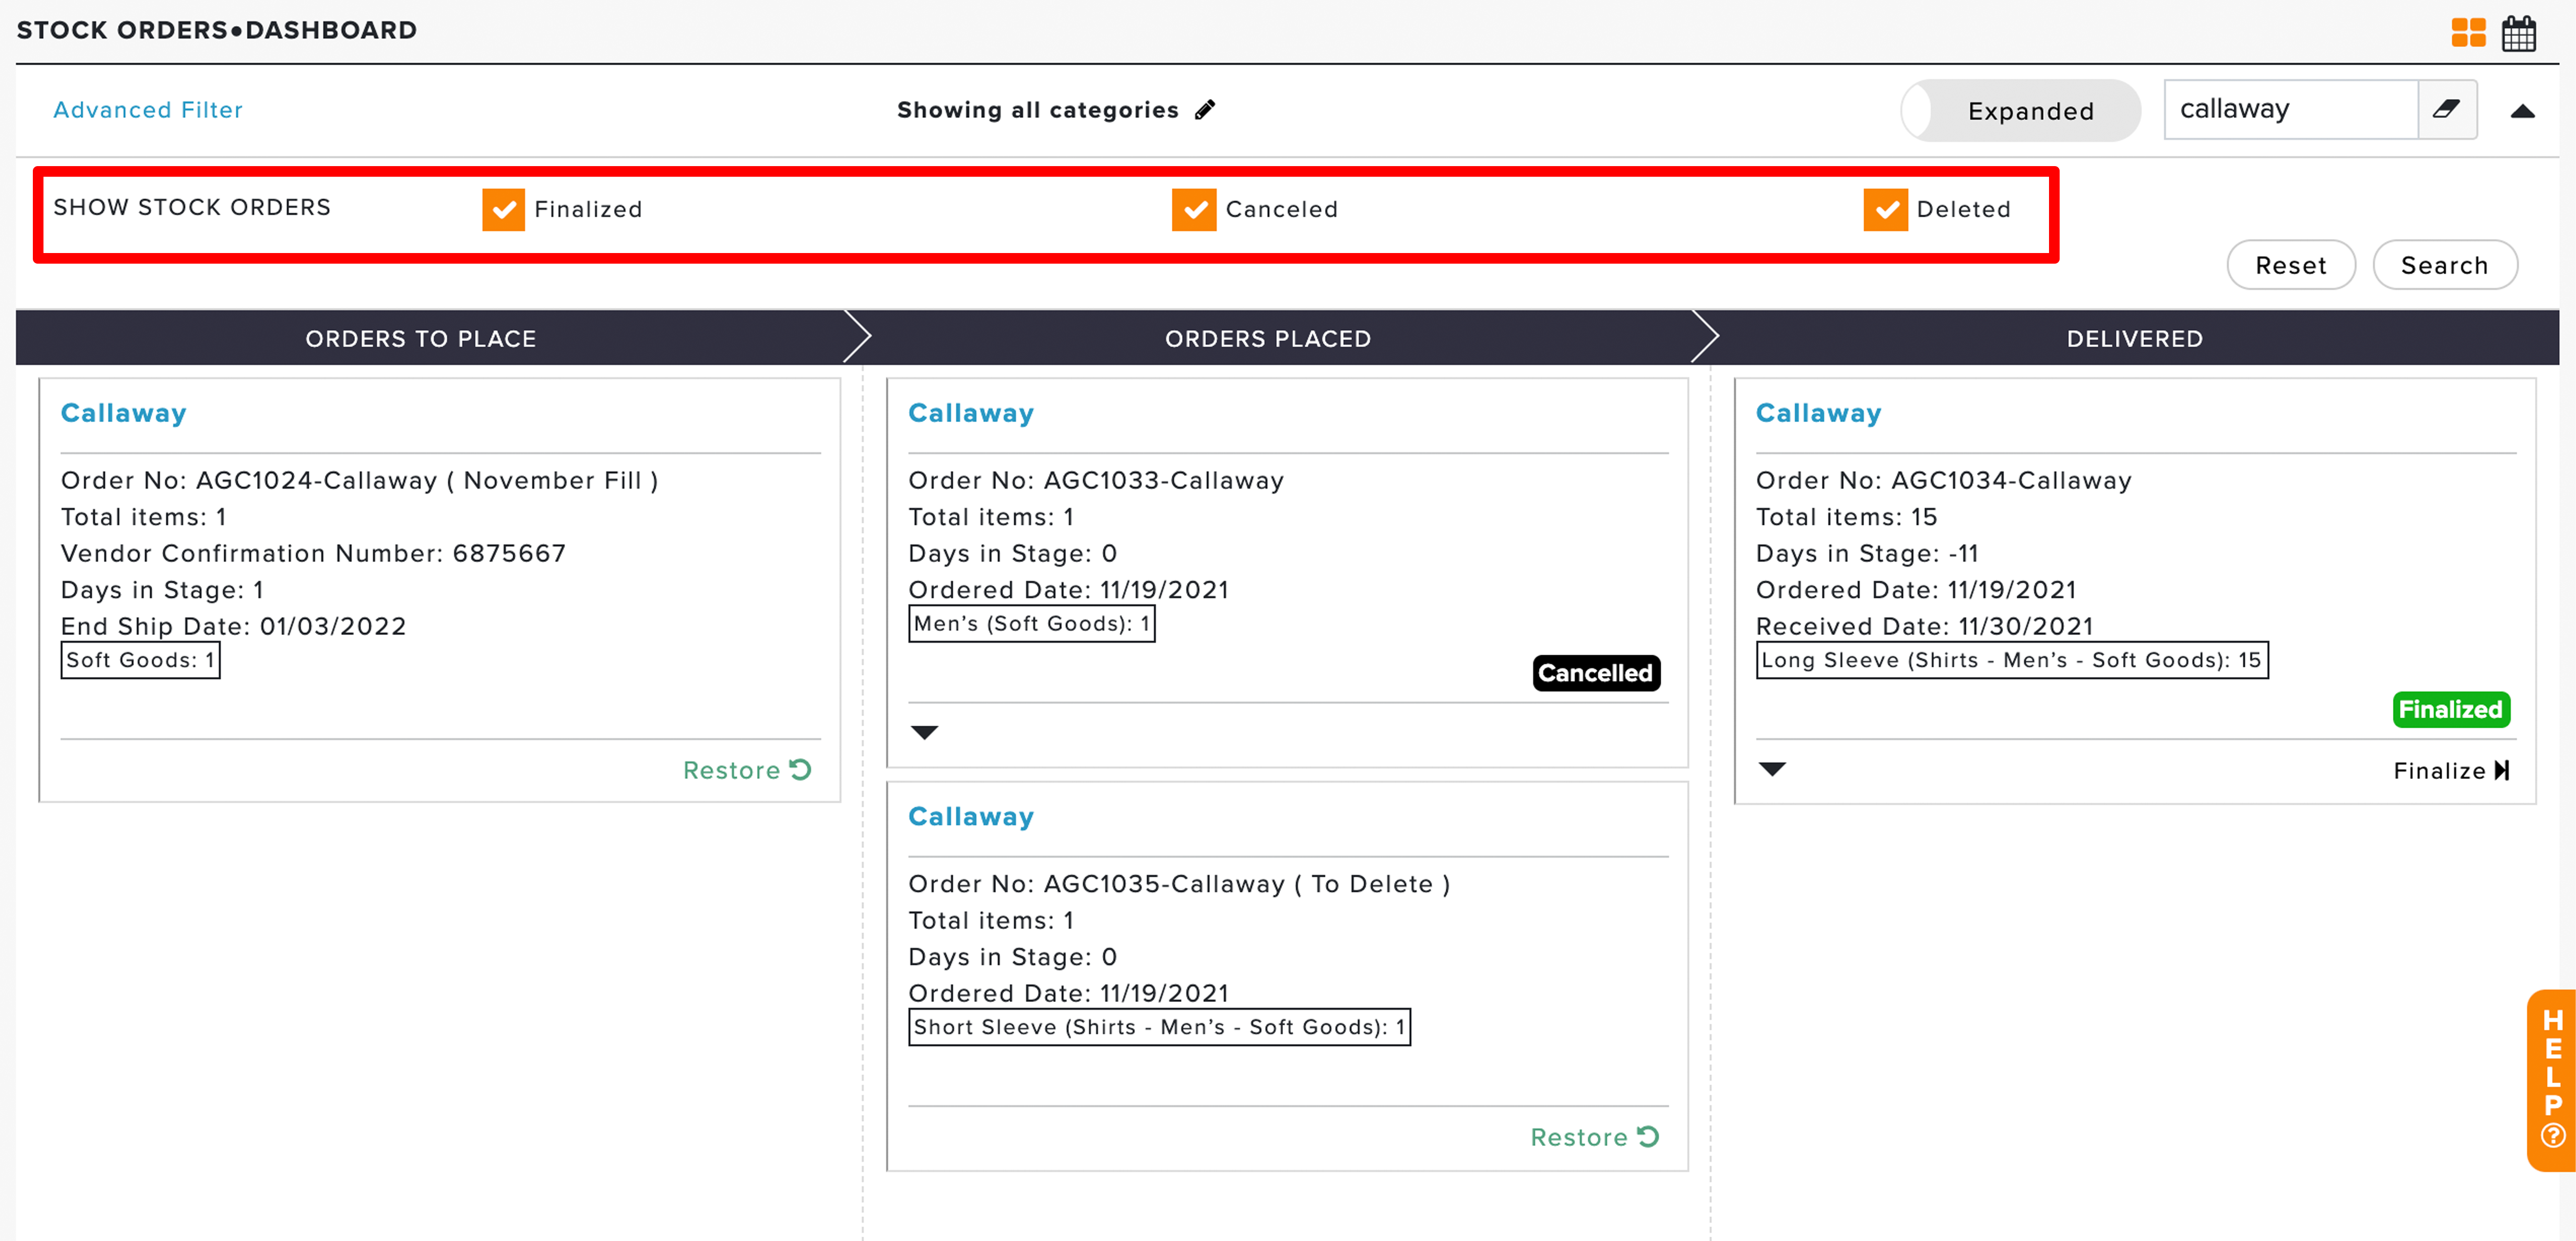Uncheck the Canceled checkbox
Screen dimensions: 2576x1241
click(1194, 209)
